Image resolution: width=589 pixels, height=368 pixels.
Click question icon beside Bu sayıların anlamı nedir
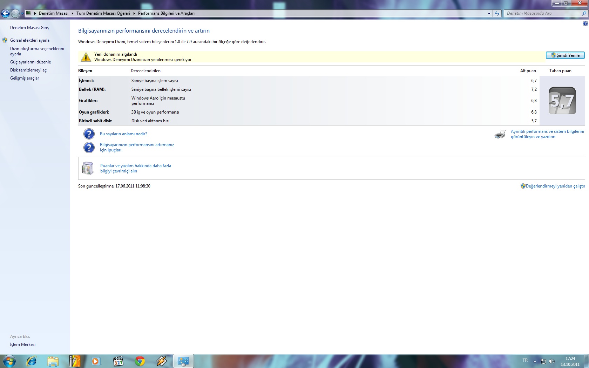[x=89, y=134]
